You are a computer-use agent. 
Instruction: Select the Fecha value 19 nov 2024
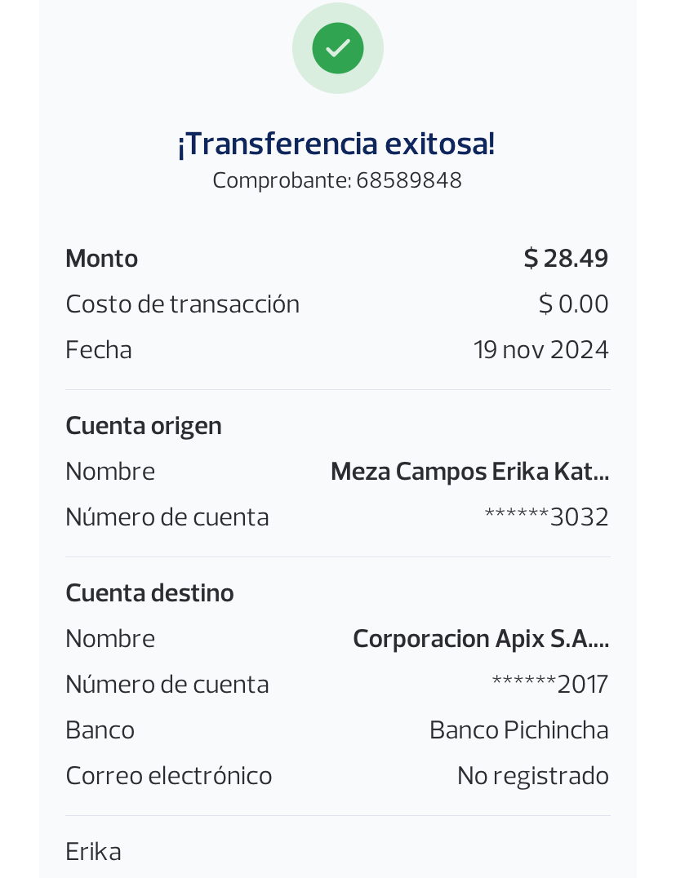click(x=541, y=350)
